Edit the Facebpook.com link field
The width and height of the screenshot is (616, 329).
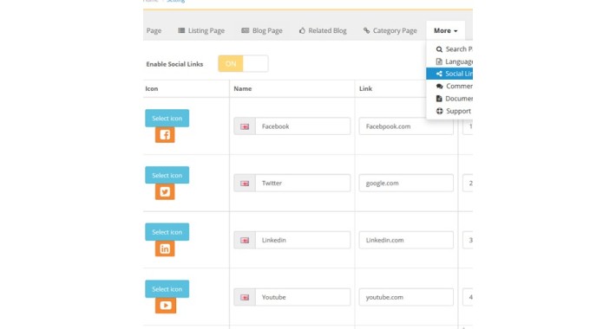coord(406,126)
